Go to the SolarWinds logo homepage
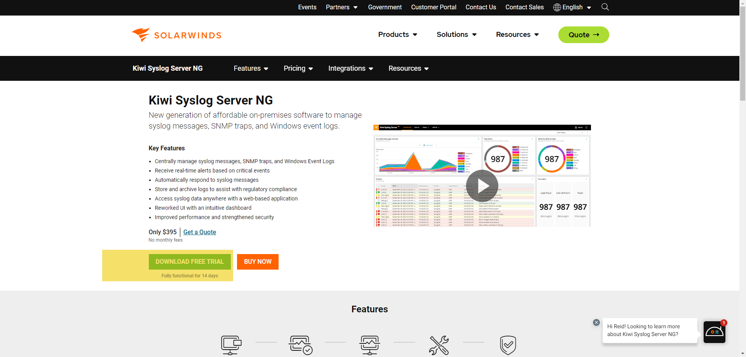Viewport: 746px width, 357px height. [176, 35]
